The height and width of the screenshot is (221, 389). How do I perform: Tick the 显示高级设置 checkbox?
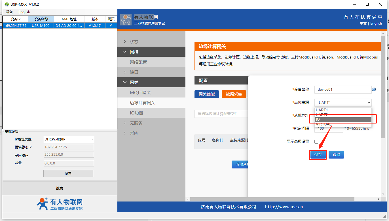tap(316, 142)
